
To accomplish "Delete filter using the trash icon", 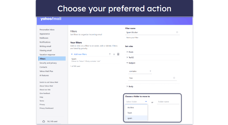I will tap(118, 54).
